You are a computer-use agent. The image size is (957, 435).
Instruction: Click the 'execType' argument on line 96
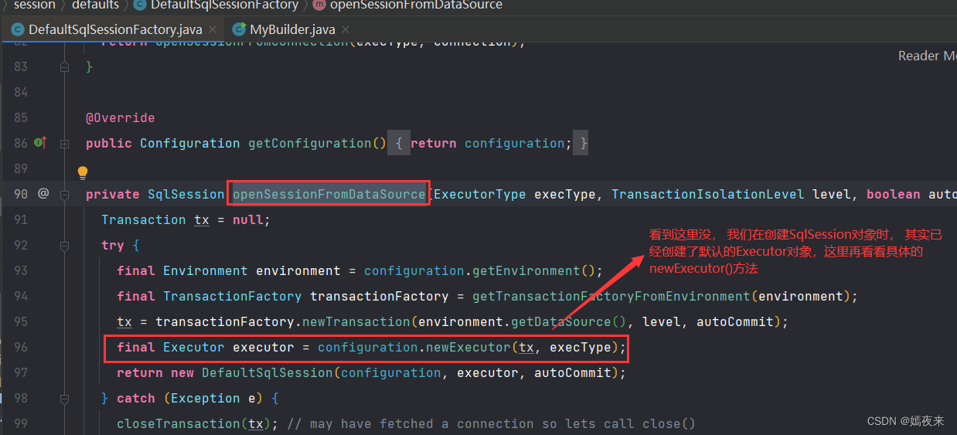pyautogui.click(x=581, y=347)
